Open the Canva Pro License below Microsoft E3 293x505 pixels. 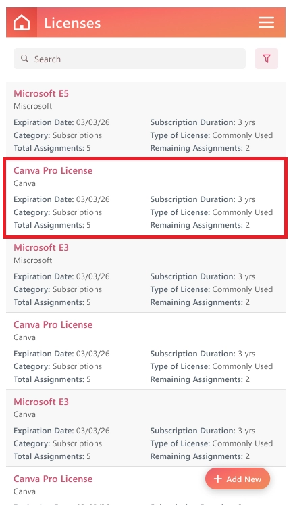pos(53,324)
